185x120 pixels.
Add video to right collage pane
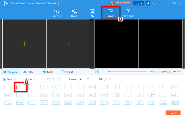(x=68, y=44)
